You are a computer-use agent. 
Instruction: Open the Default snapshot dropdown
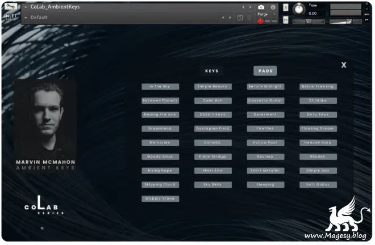click(x=26, y=18)
